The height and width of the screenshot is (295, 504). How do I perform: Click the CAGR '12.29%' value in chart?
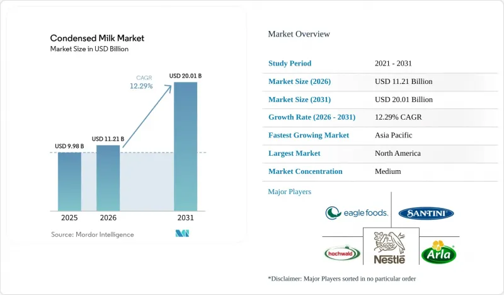coord(141,86)
